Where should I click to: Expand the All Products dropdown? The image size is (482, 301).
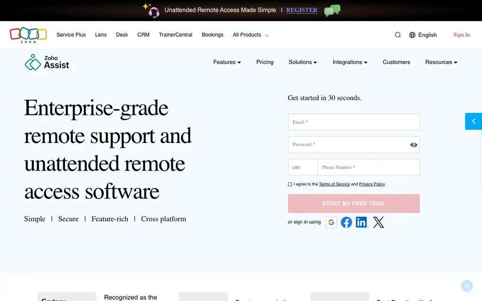pos(251,35)
